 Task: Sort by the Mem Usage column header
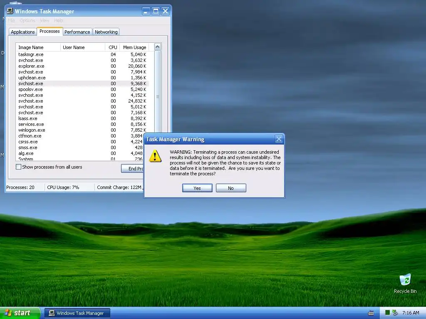pos(134,47)
